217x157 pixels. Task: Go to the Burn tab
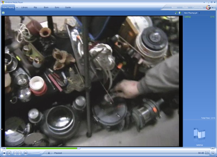pos(46,7)
